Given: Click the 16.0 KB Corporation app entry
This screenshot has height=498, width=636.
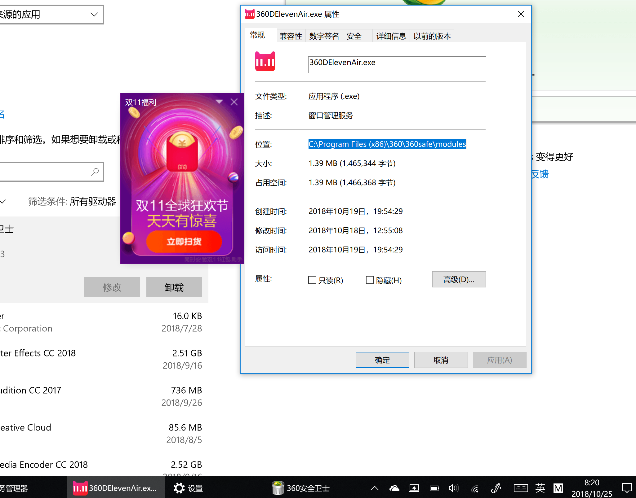Looking at the screenshot, I should point(101,322).
